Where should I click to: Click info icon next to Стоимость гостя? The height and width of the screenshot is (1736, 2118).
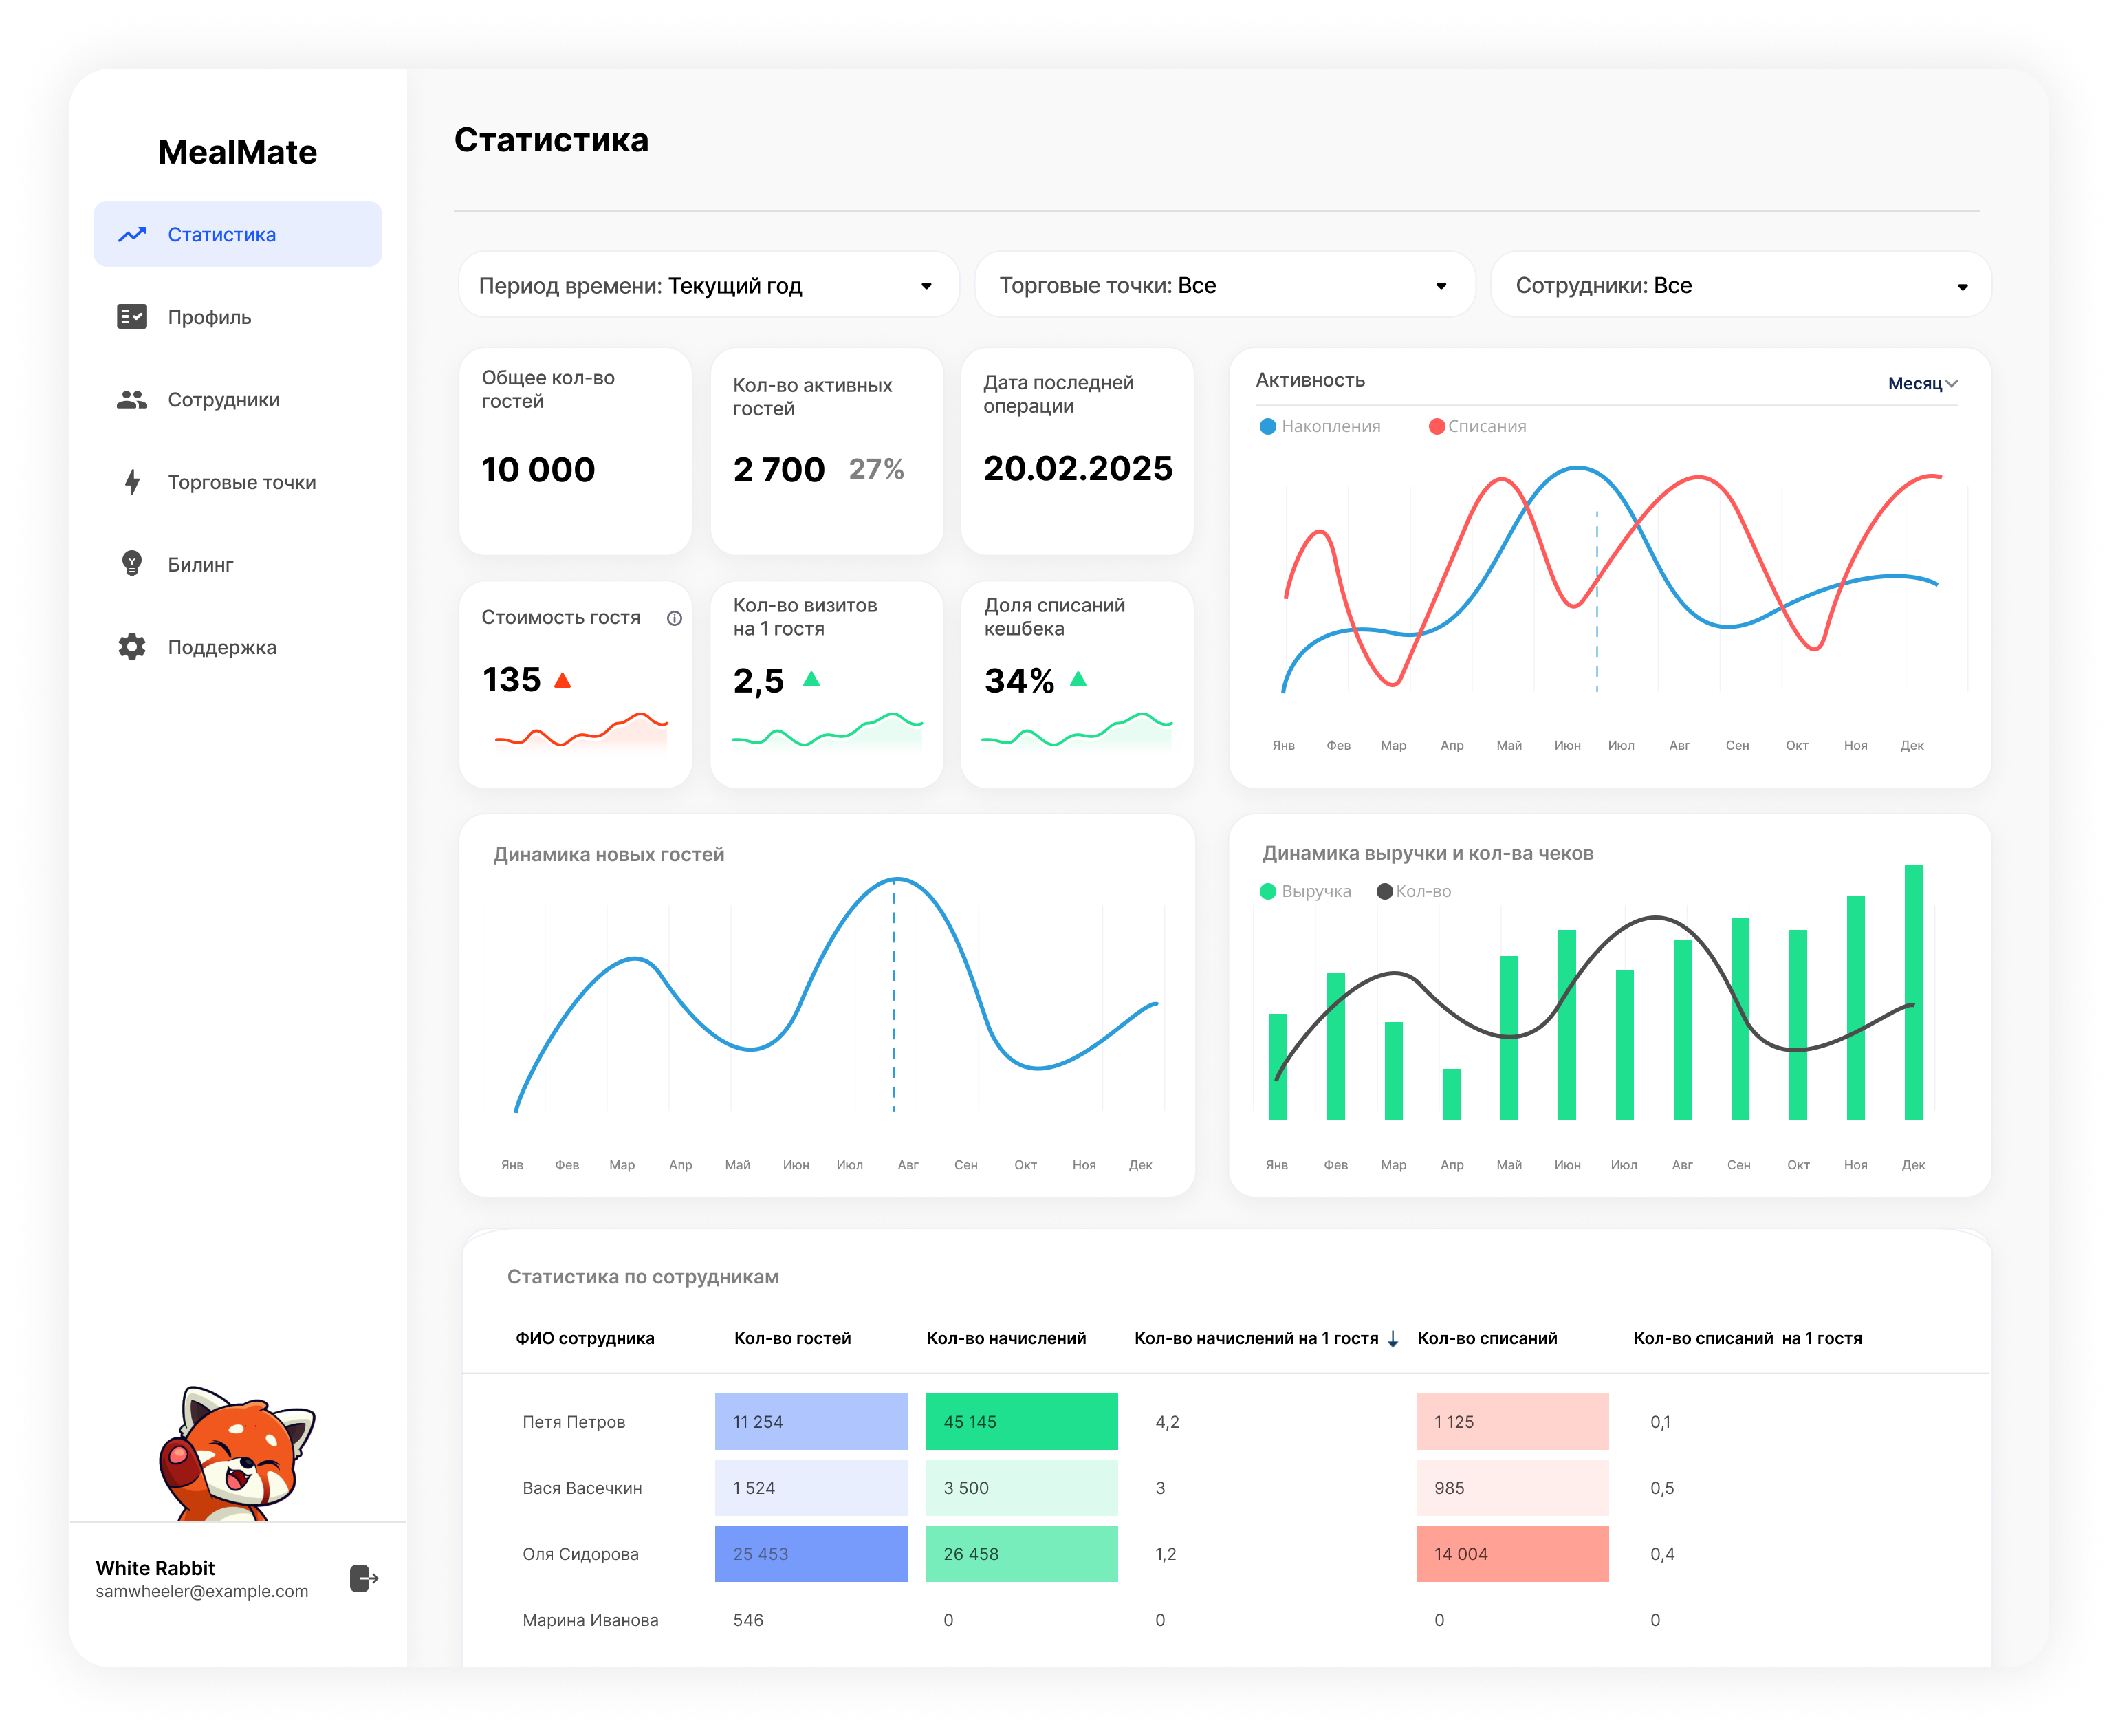point(675,618)
